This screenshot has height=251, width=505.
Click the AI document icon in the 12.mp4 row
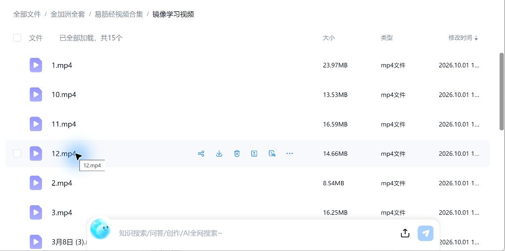272,154
